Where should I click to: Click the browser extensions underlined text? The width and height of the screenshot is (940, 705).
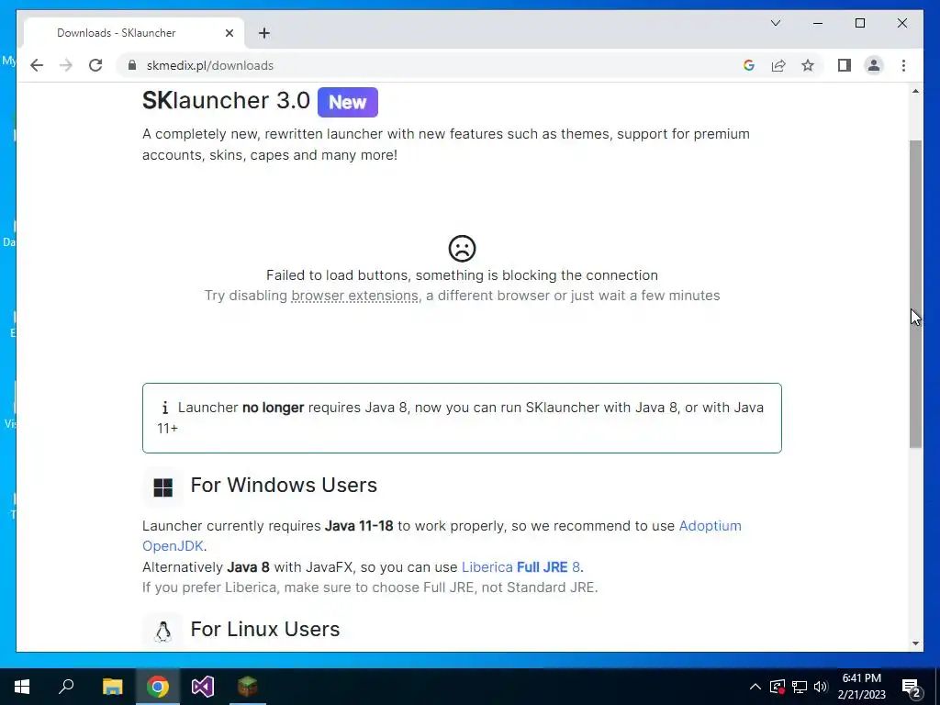354,296
